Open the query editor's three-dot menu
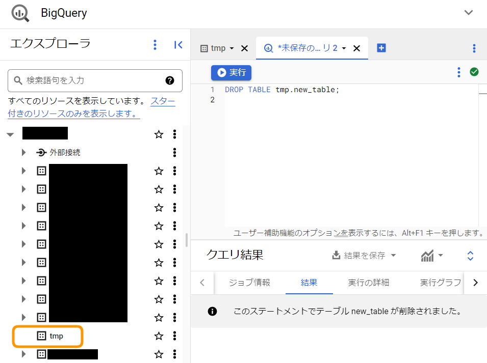 [459, 72]
